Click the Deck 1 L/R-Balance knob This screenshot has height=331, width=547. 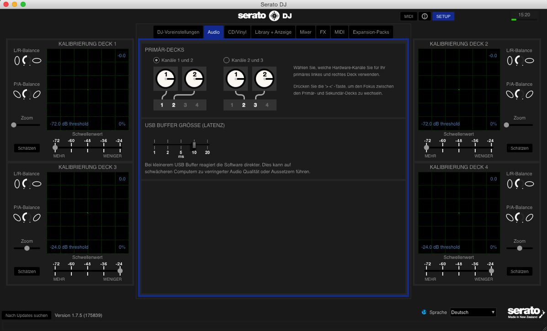pos(26,60)
